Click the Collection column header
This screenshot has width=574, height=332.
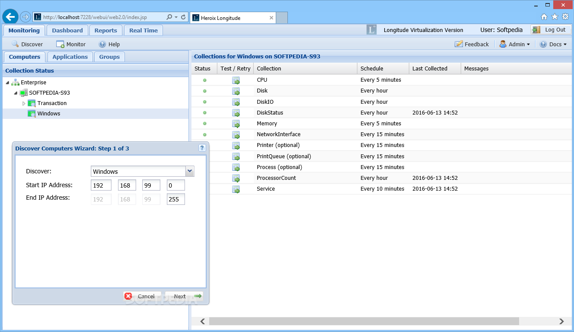coord(305,68)
